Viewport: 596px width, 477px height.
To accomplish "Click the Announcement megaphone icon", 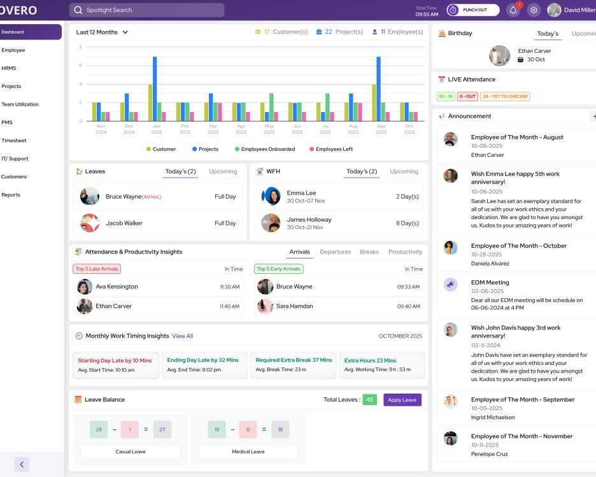I will pyautogui.click(x=442, y=117).
